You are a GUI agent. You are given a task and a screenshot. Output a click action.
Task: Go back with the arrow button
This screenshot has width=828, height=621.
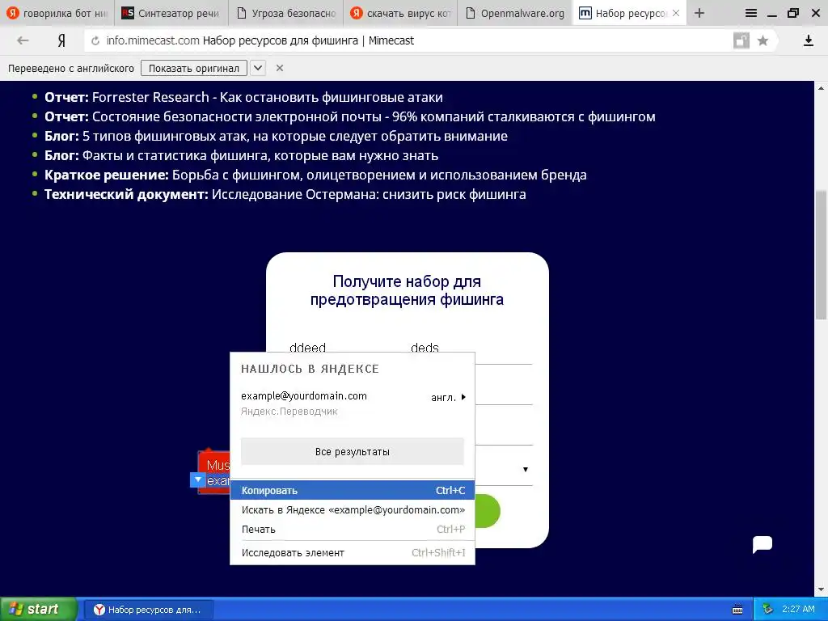pos(22,40)
